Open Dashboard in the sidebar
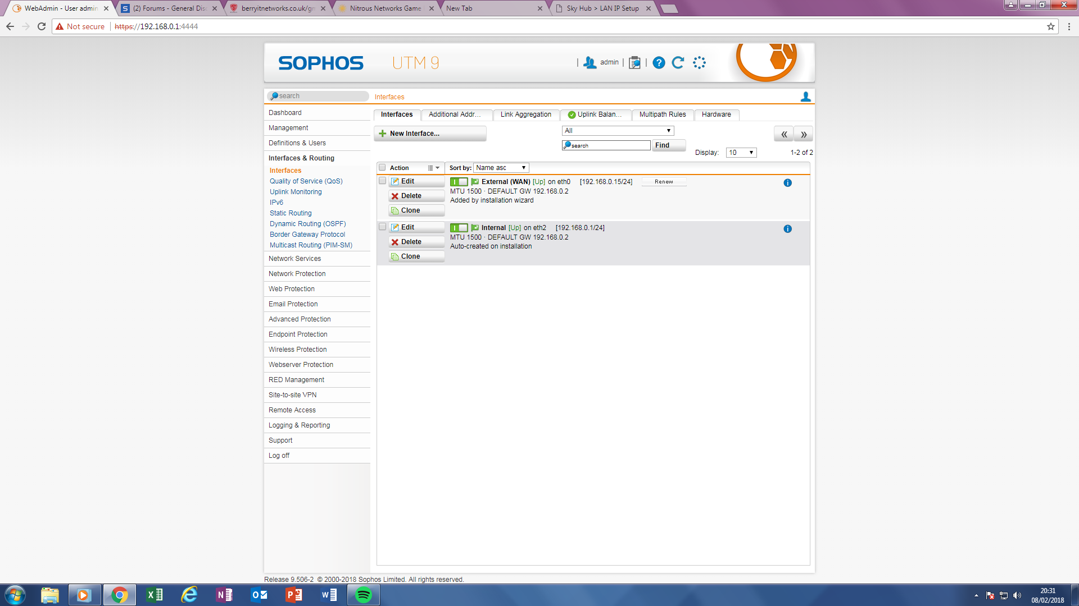 tap(317, 113)
